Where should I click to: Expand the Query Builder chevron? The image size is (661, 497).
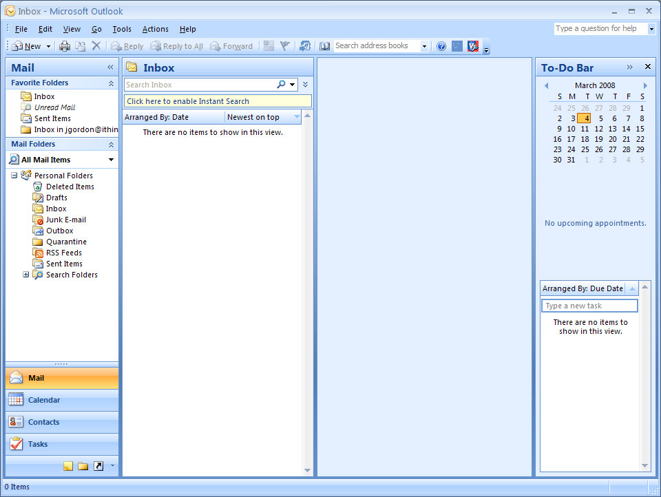(305, 84)
